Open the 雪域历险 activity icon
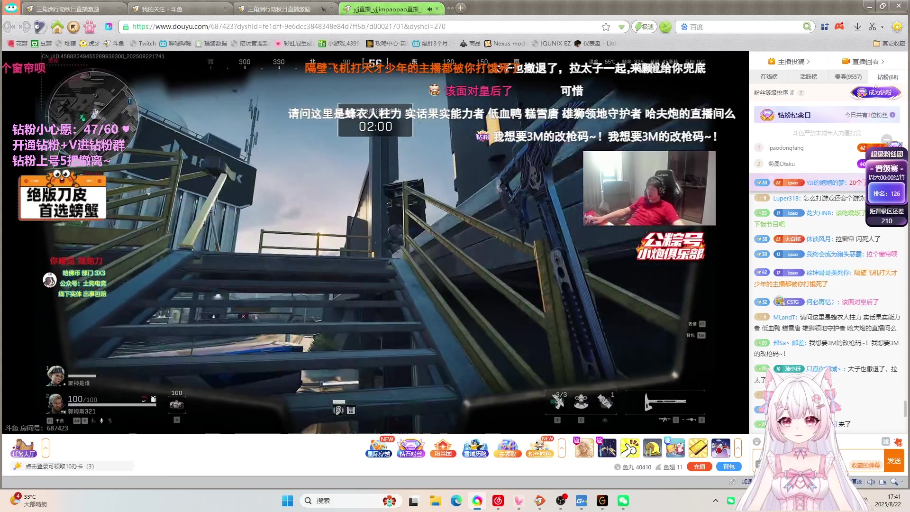Viewport: 910px width, 512px height. pos(475,448)
